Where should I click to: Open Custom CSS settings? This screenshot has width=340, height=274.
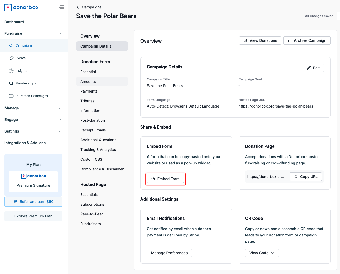click(x=91, y=159)
